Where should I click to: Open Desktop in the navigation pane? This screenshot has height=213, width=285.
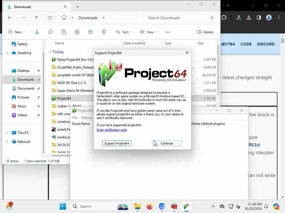[x=23, y=71]
